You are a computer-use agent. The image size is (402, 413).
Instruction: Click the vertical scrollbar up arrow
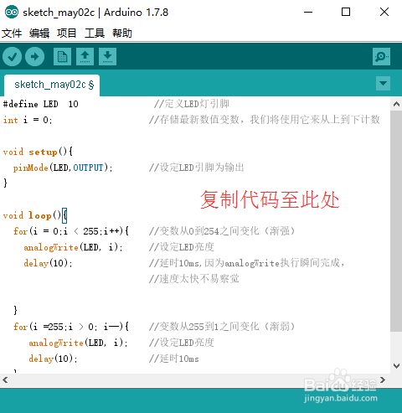click(x=396, y=104)
